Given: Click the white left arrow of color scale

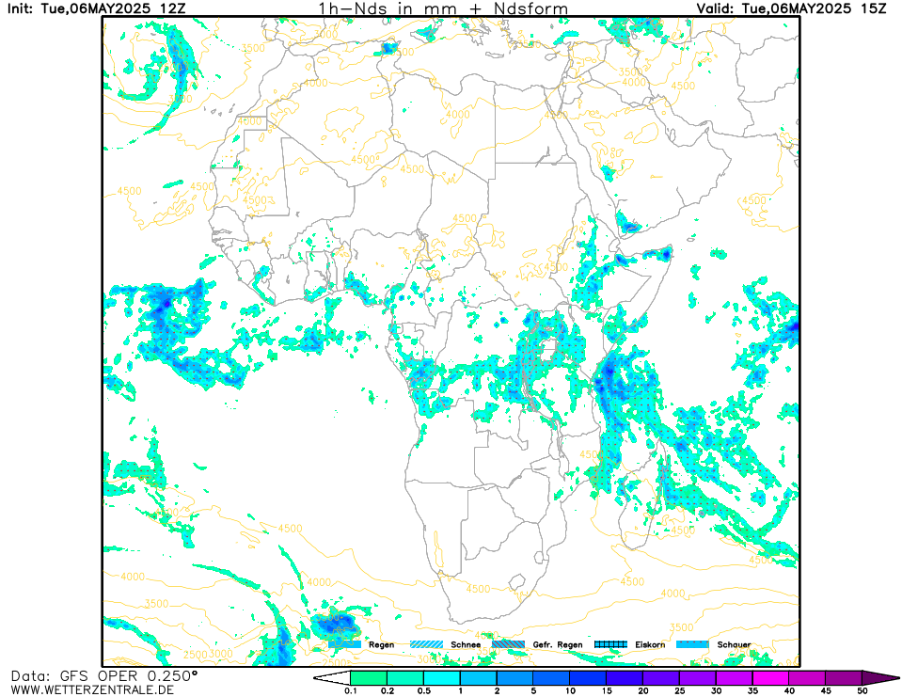Looking at the screenshot, I should (332, 678).
